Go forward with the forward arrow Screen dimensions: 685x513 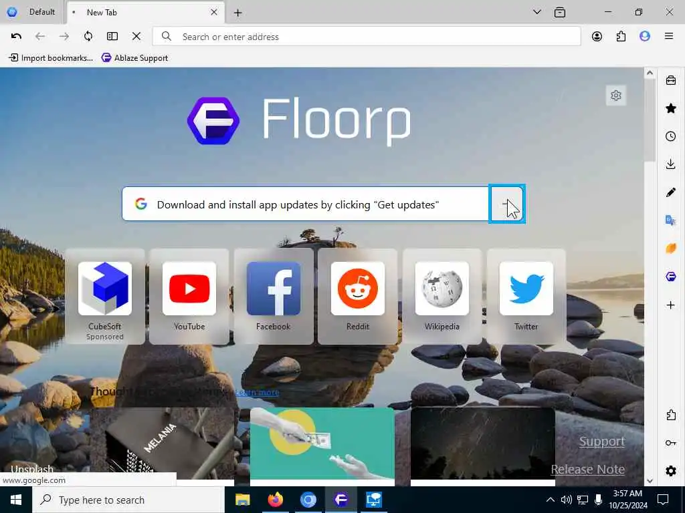click(64, 36)
